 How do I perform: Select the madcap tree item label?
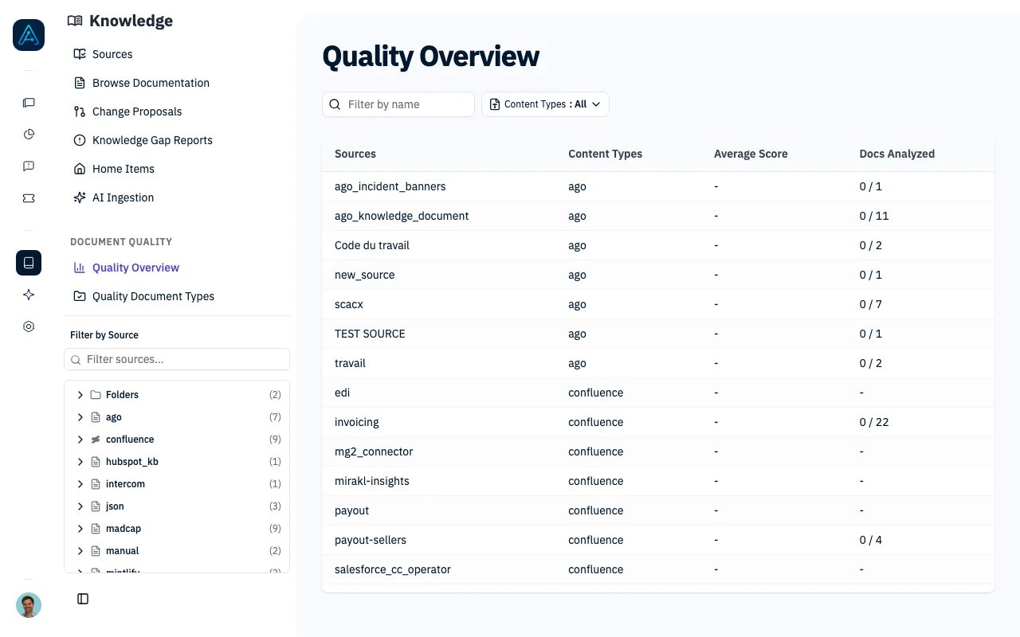124,529
